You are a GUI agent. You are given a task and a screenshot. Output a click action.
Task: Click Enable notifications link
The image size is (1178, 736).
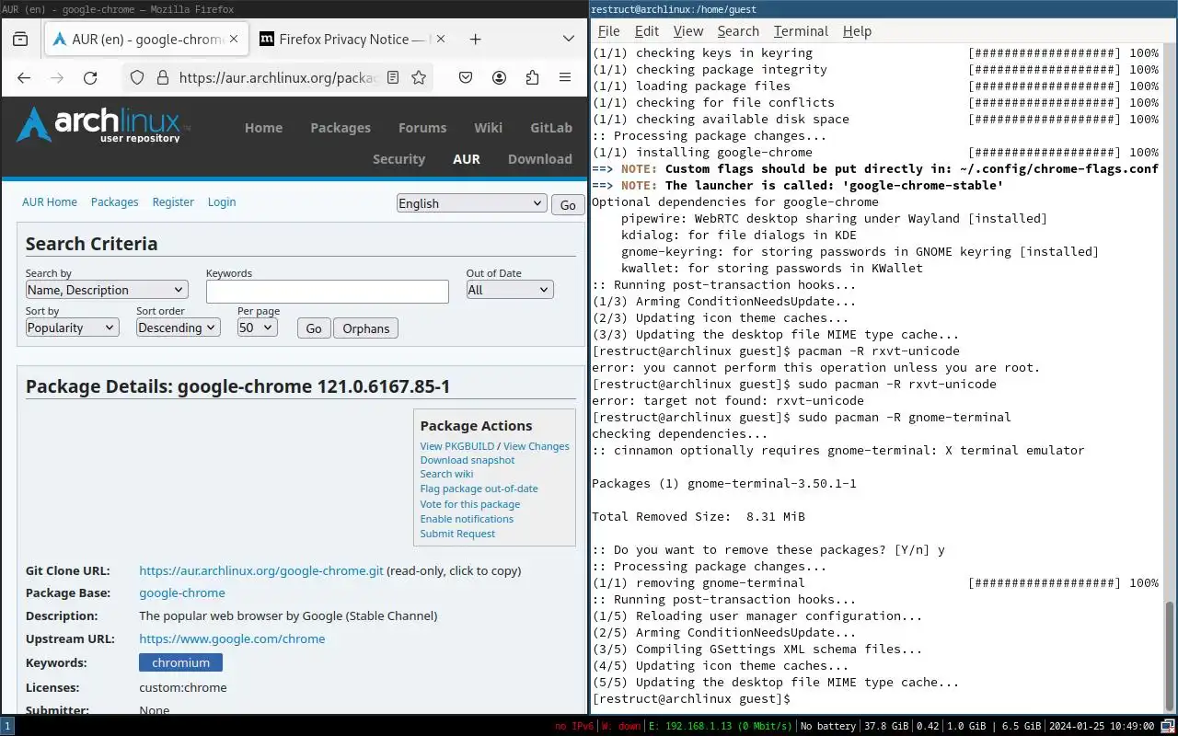coord(467,519)
